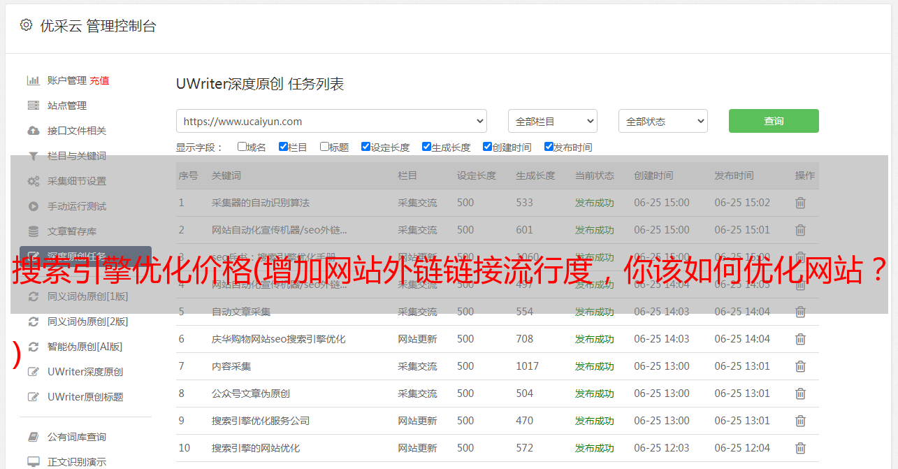Select 正文识别演示 in the sidebar

point(77,462)
